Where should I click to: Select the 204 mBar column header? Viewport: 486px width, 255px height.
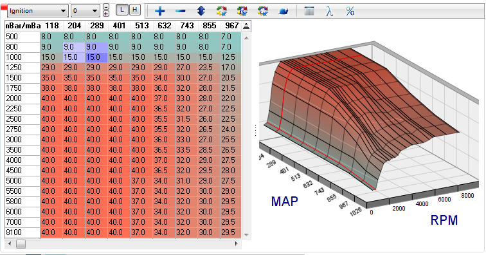tap(74, 26)
